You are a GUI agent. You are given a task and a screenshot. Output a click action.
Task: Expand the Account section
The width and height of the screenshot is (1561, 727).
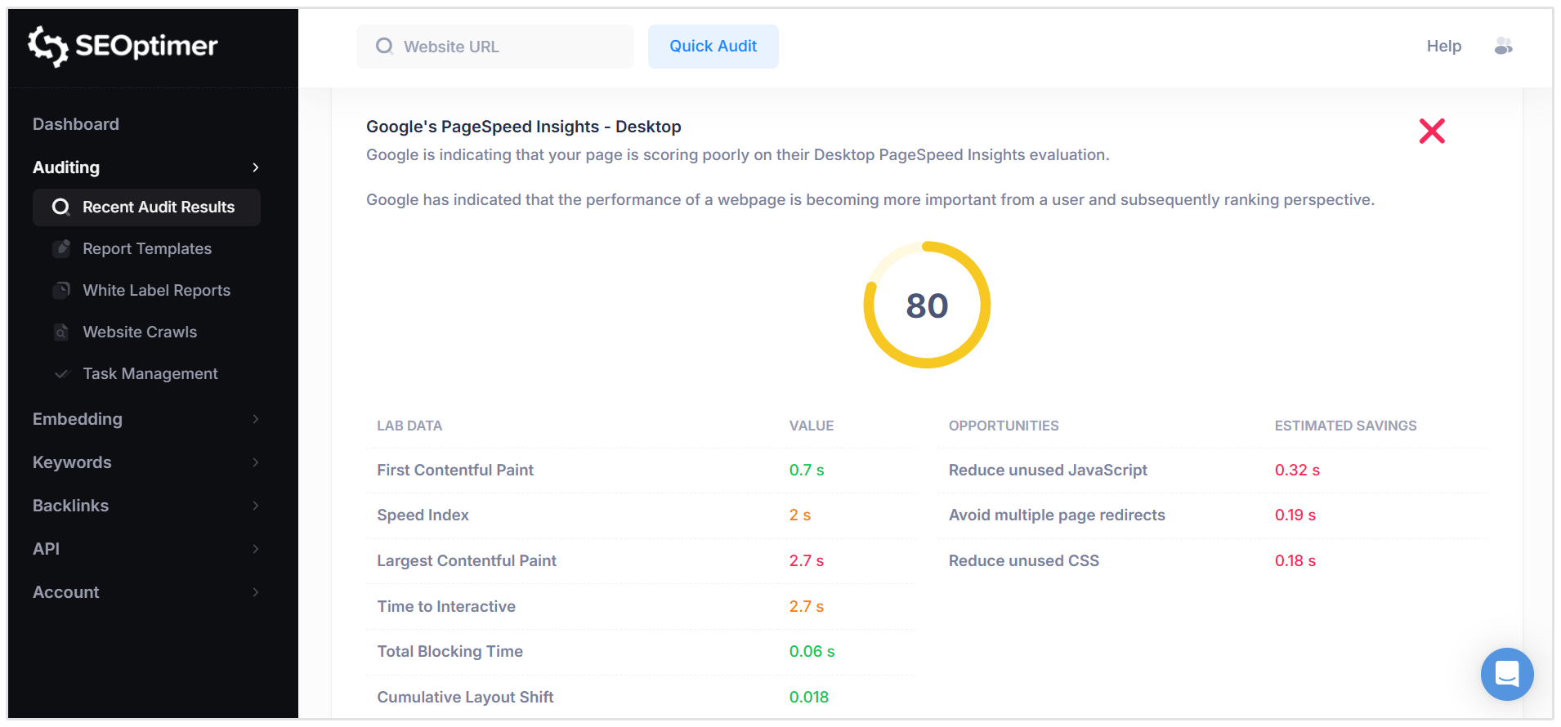click(256, 592)
